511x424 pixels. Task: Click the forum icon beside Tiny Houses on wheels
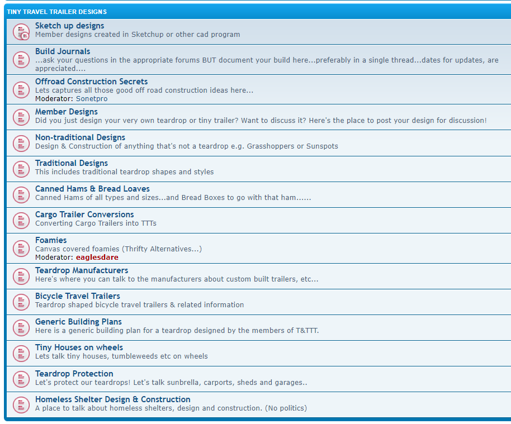click(21, 353)
